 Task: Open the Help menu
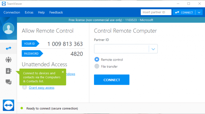[x=41, y=12]
